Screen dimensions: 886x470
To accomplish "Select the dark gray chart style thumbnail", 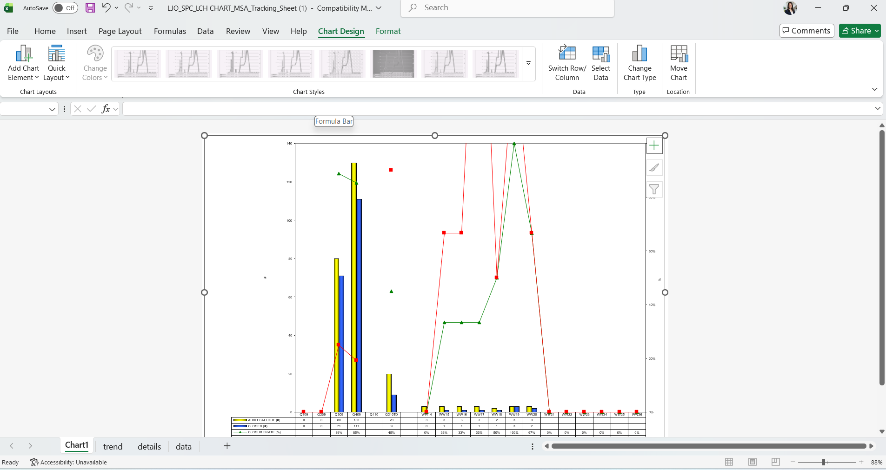I will click(393, 63).
